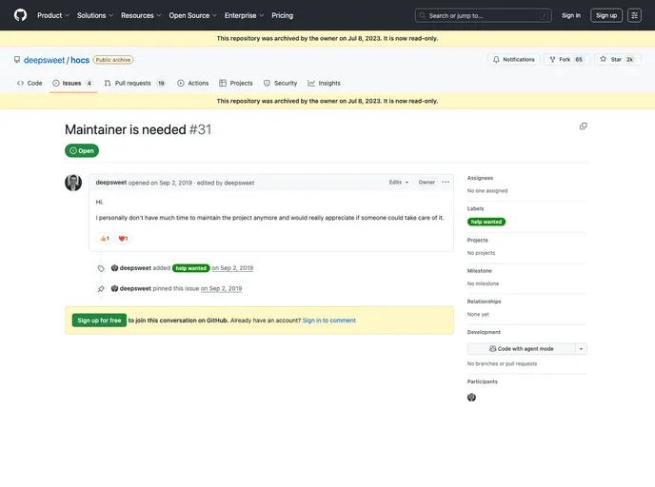Click deepsweet's large avatar beside the comment

73,183
